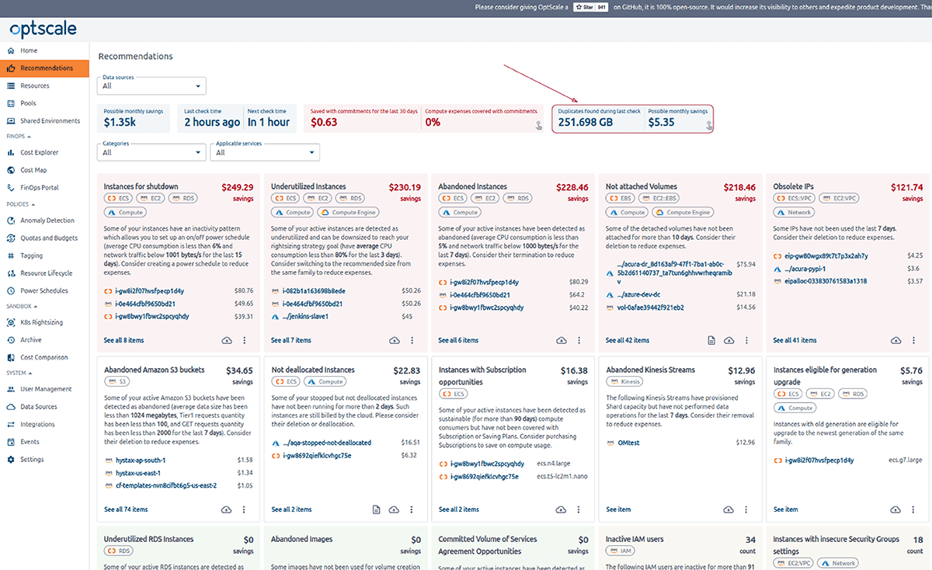Download Instances for shutdown items
Screen dimensions: 932x570
pos(227,340)
